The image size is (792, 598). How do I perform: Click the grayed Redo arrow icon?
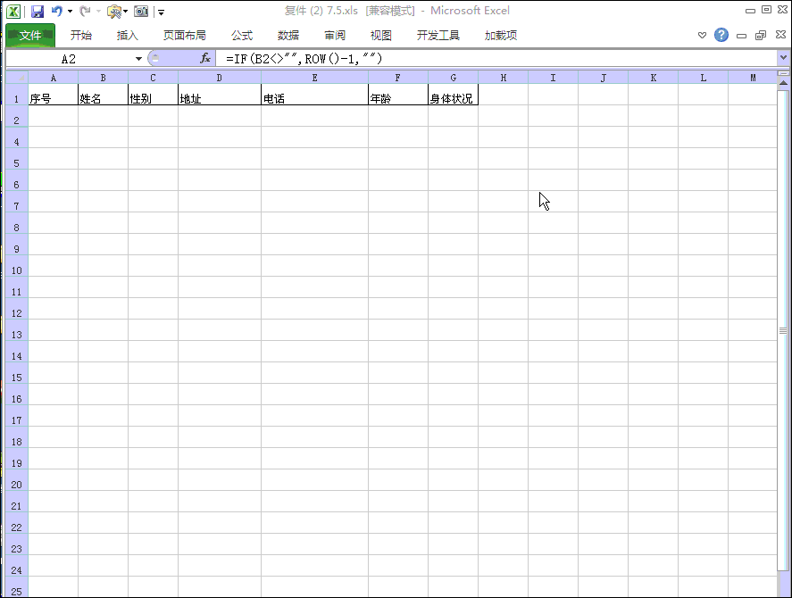pyautogui.click(x=85, y=11)
